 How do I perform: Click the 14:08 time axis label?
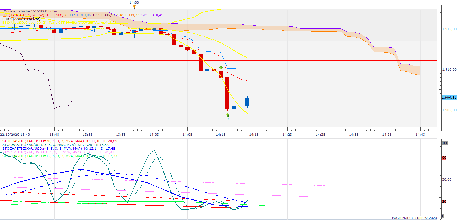point(187,135)
